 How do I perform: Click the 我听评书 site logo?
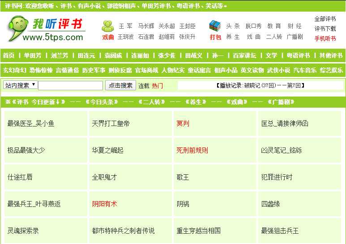tap(47, 29)
